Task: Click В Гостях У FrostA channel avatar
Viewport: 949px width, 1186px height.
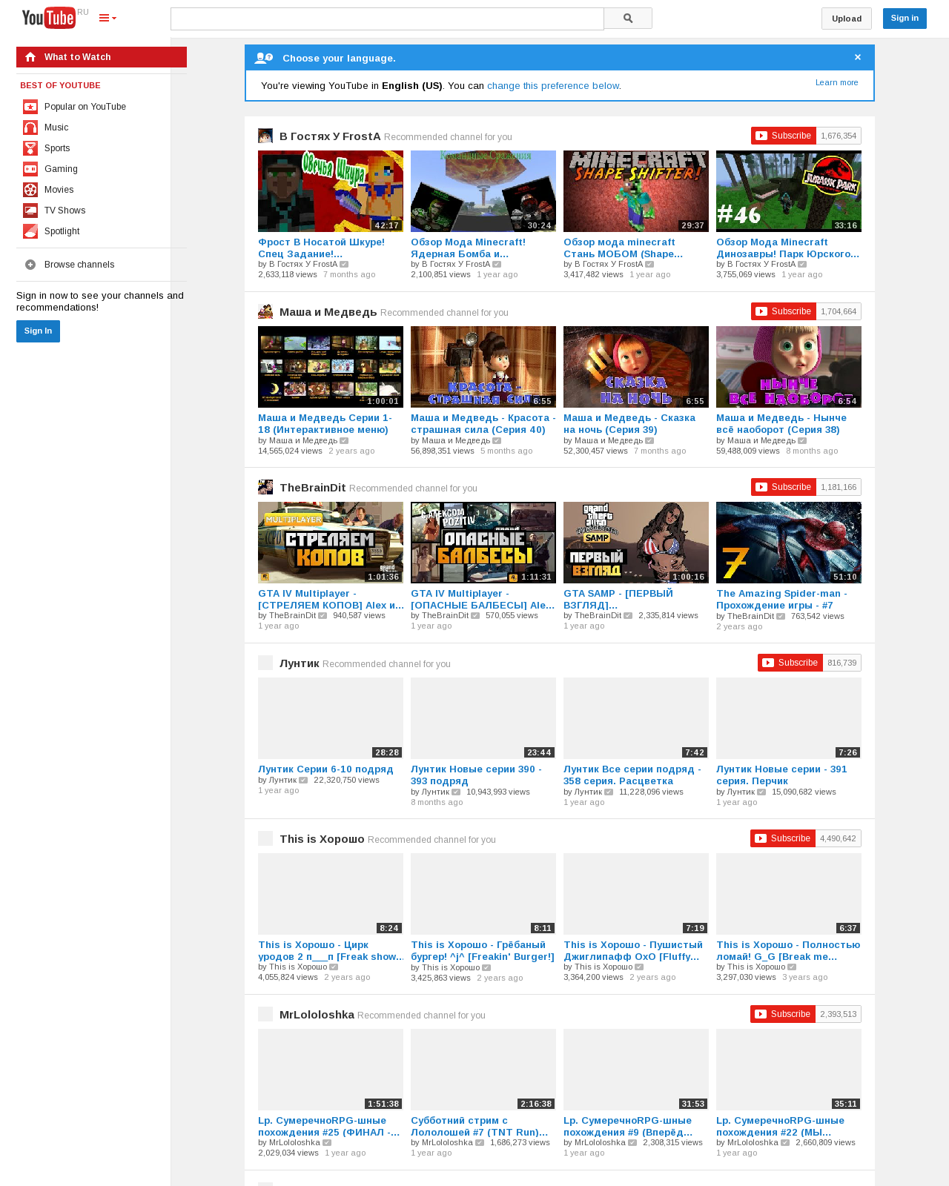Action: (265, 136)
